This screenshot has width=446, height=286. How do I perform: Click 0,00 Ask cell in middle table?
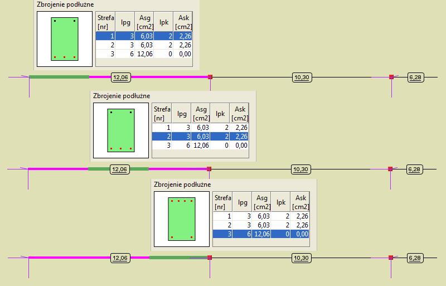[x=239, y=145]
